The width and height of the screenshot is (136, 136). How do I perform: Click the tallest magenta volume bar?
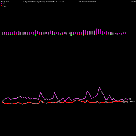[x=96, y=31]
